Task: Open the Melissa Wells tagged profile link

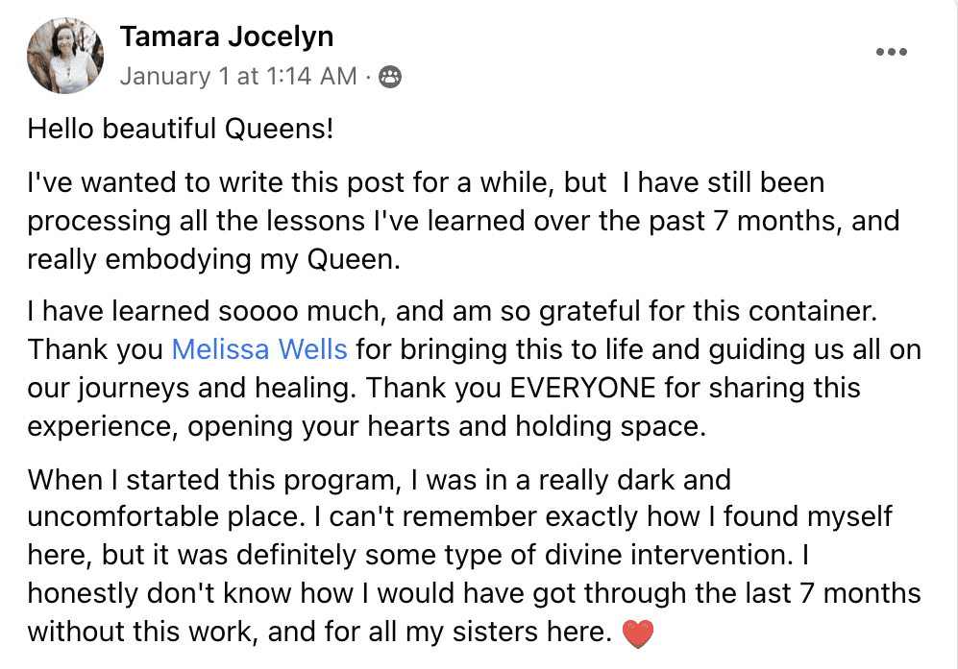Action: point(259,349)
